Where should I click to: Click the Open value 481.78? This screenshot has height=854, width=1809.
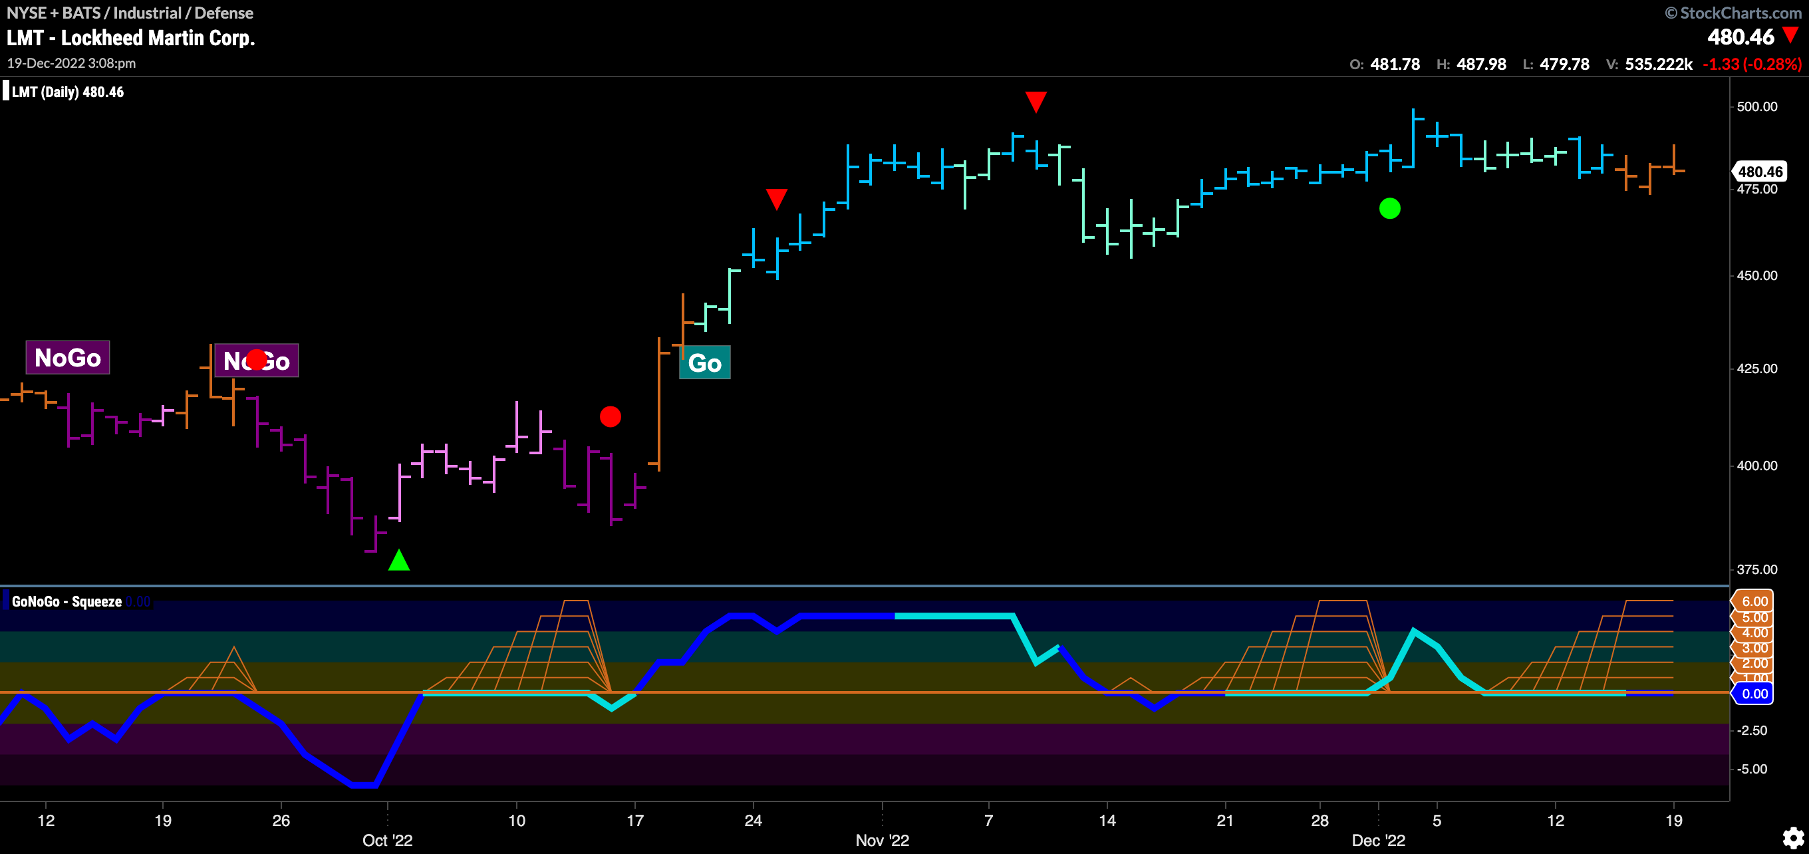[1395, 64]
